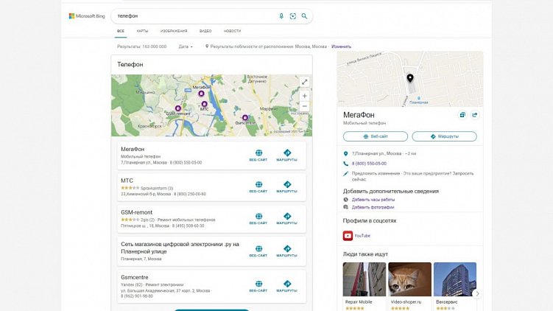
Task: Click the phone number 8 (800) 550-05-00 link
Action: 369,164
